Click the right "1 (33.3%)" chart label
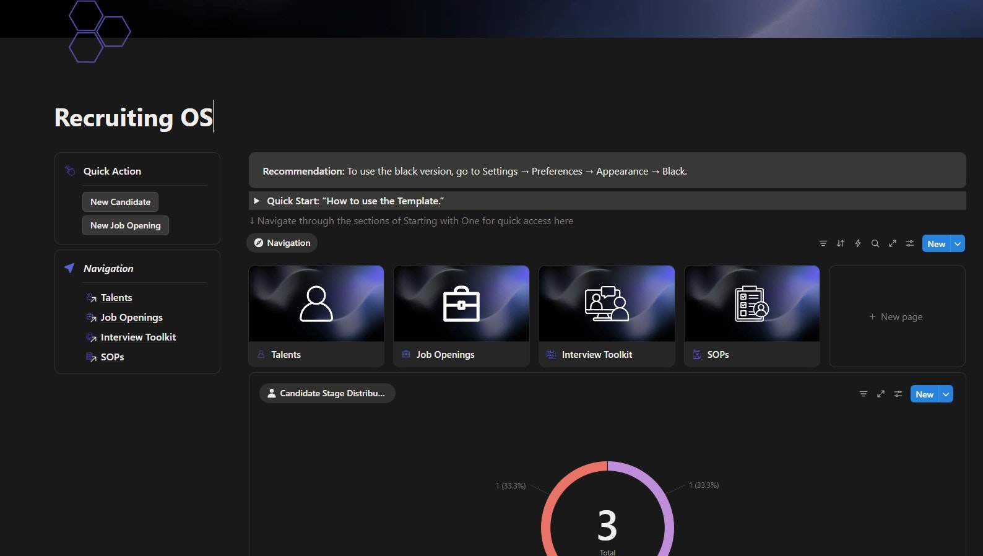This screenshot has width=983, height=556. click(704, 485)
